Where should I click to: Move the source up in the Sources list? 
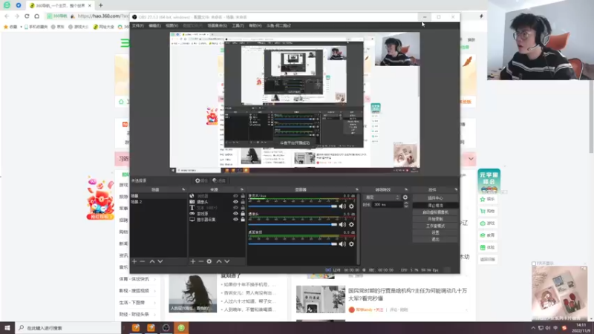(x=219, y=261)
